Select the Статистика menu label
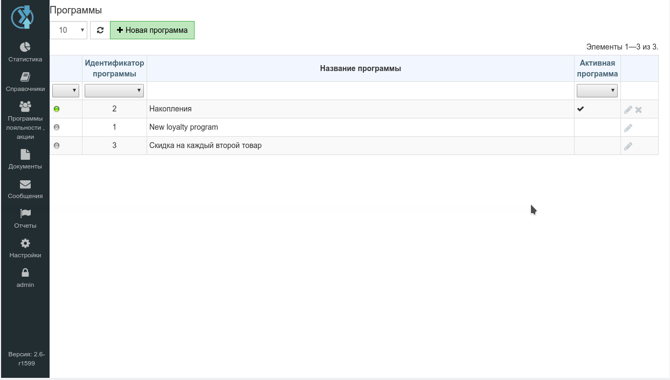 [x=25, y=59]
